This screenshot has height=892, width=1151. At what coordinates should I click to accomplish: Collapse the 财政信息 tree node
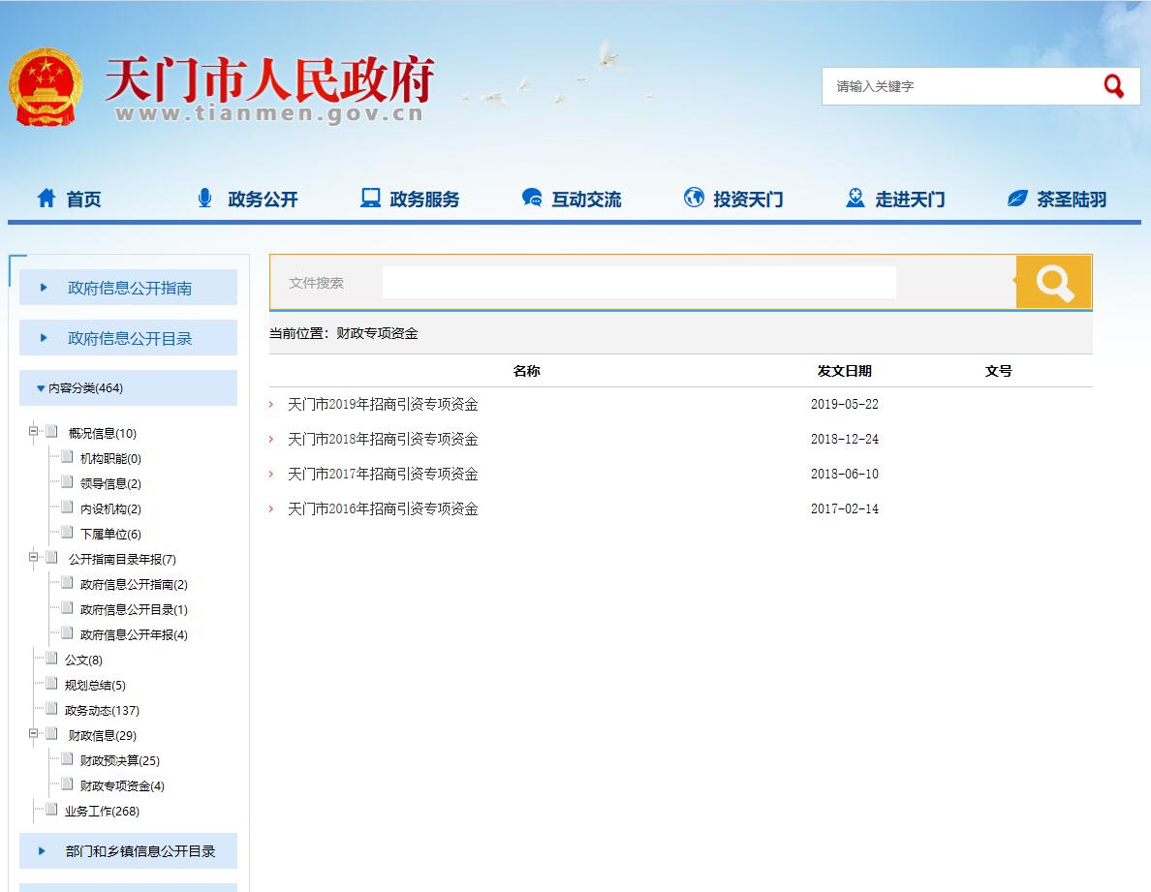click(34, 734)
